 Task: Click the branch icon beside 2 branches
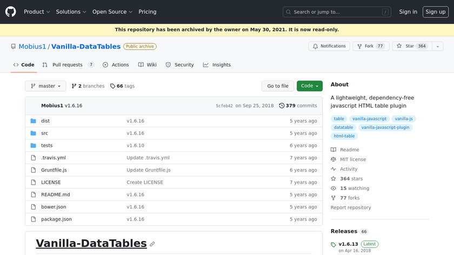point(74,86)
